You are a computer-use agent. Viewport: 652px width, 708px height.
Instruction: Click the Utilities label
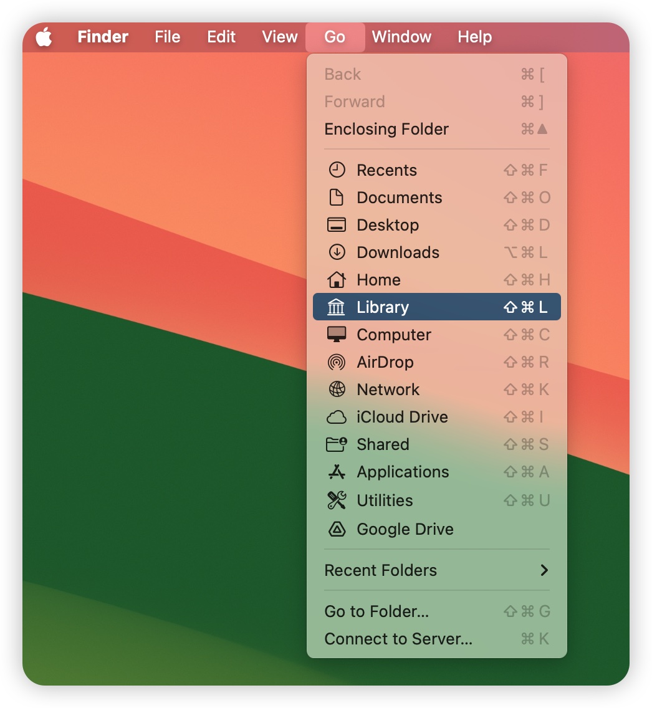pos(385,500)
